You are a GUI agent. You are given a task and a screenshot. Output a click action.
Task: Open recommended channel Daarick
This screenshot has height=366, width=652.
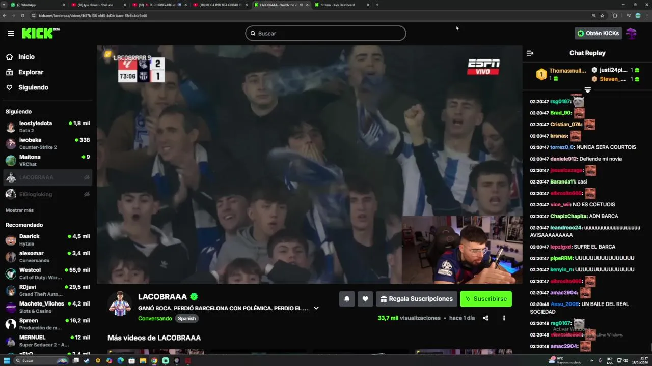pyautogui.click(x=47, y=239)
